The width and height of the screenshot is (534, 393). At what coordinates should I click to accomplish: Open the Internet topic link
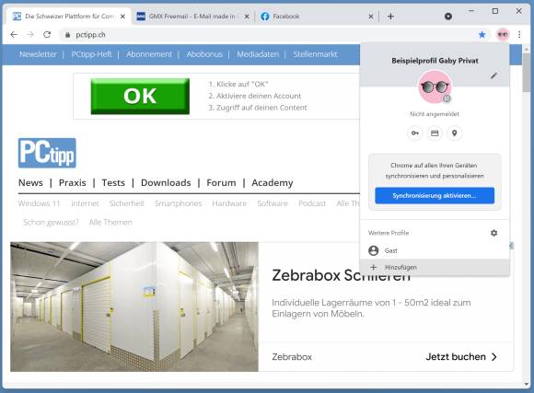[85, 203]
